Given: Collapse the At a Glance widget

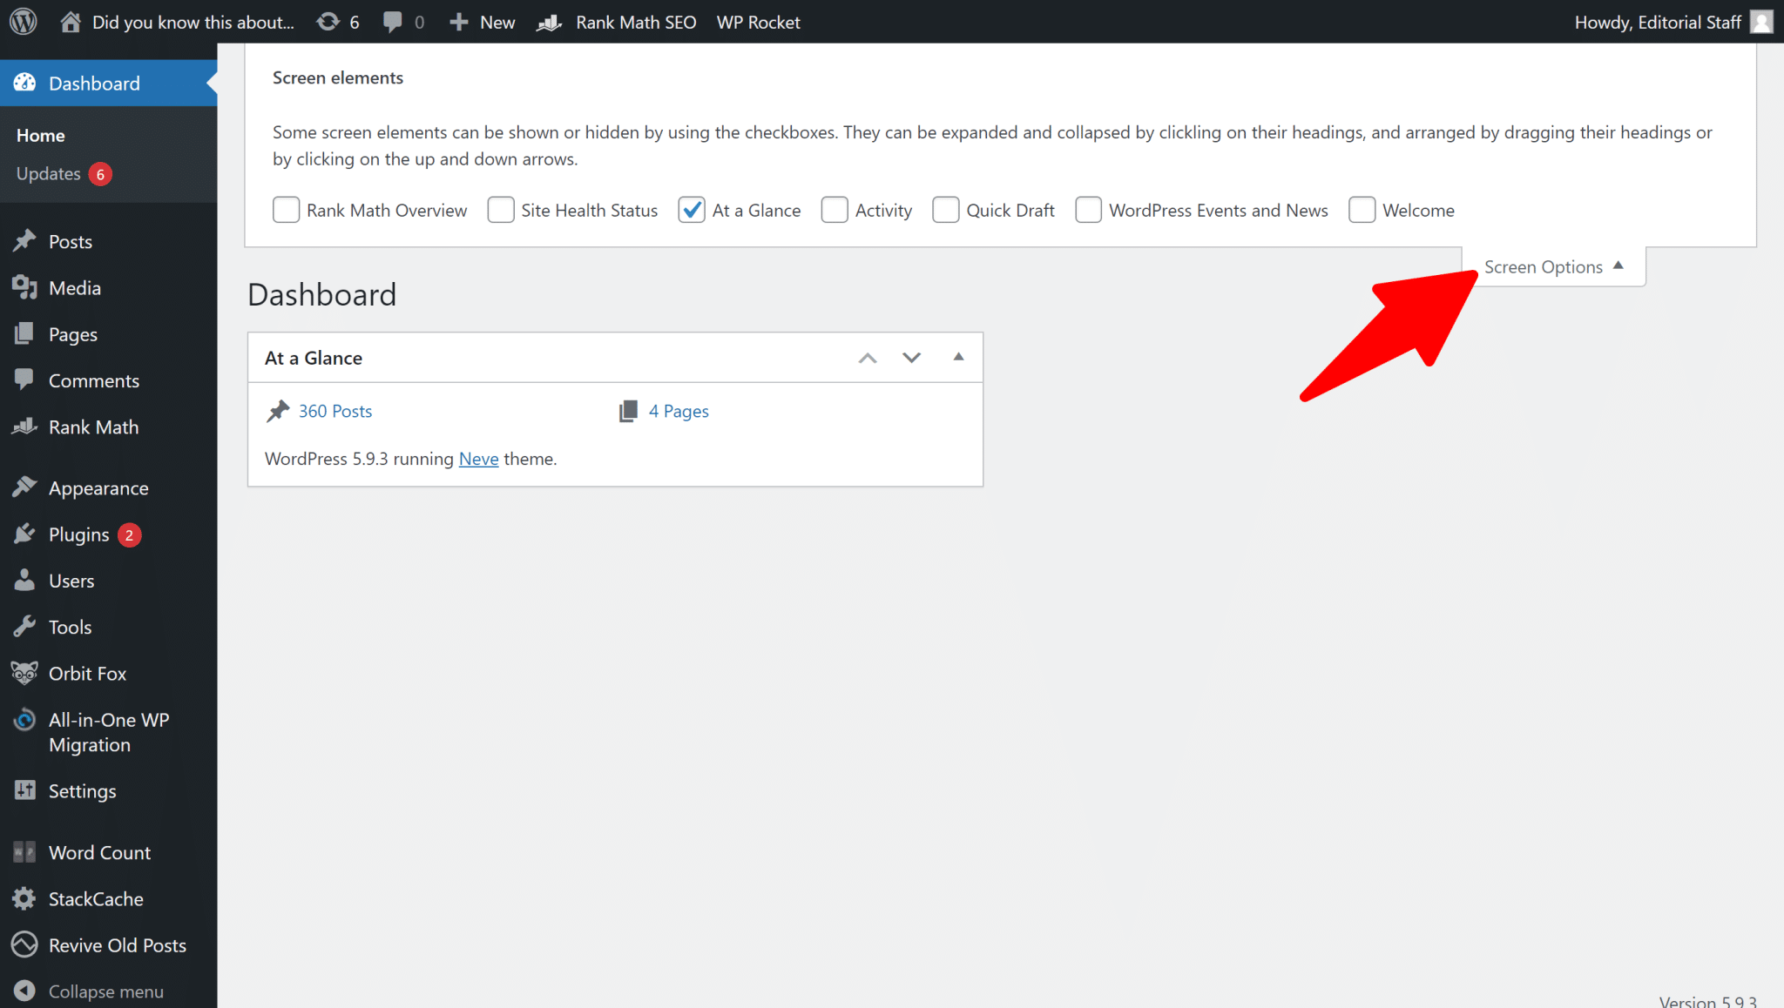Looking at the screenshot, I should point(958,357).
